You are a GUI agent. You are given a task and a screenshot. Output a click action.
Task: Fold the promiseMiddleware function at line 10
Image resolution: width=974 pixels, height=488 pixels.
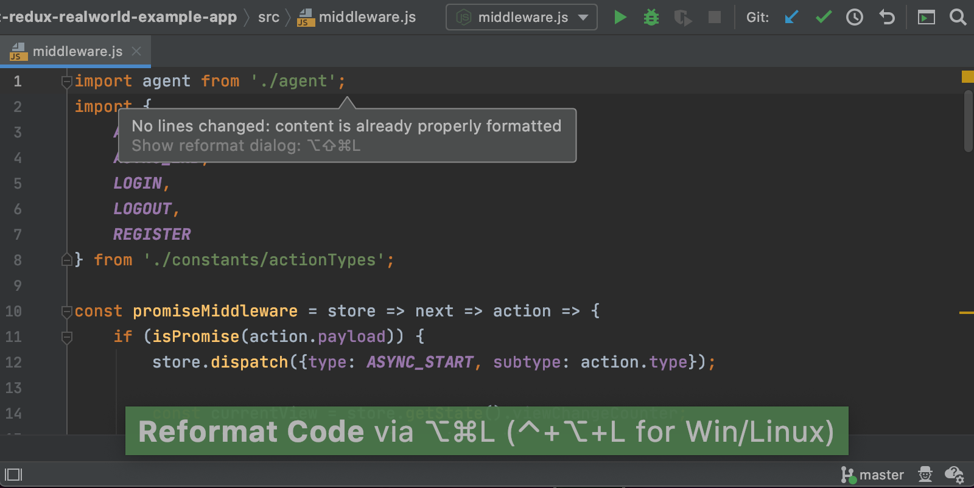pos(67,312)
